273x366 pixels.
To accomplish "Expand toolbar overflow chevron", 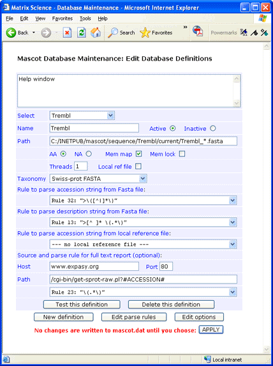I will click(x=185, y=27).
